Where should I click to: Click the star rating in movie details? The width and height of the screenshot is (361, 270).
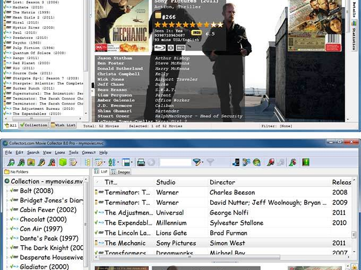189,25
